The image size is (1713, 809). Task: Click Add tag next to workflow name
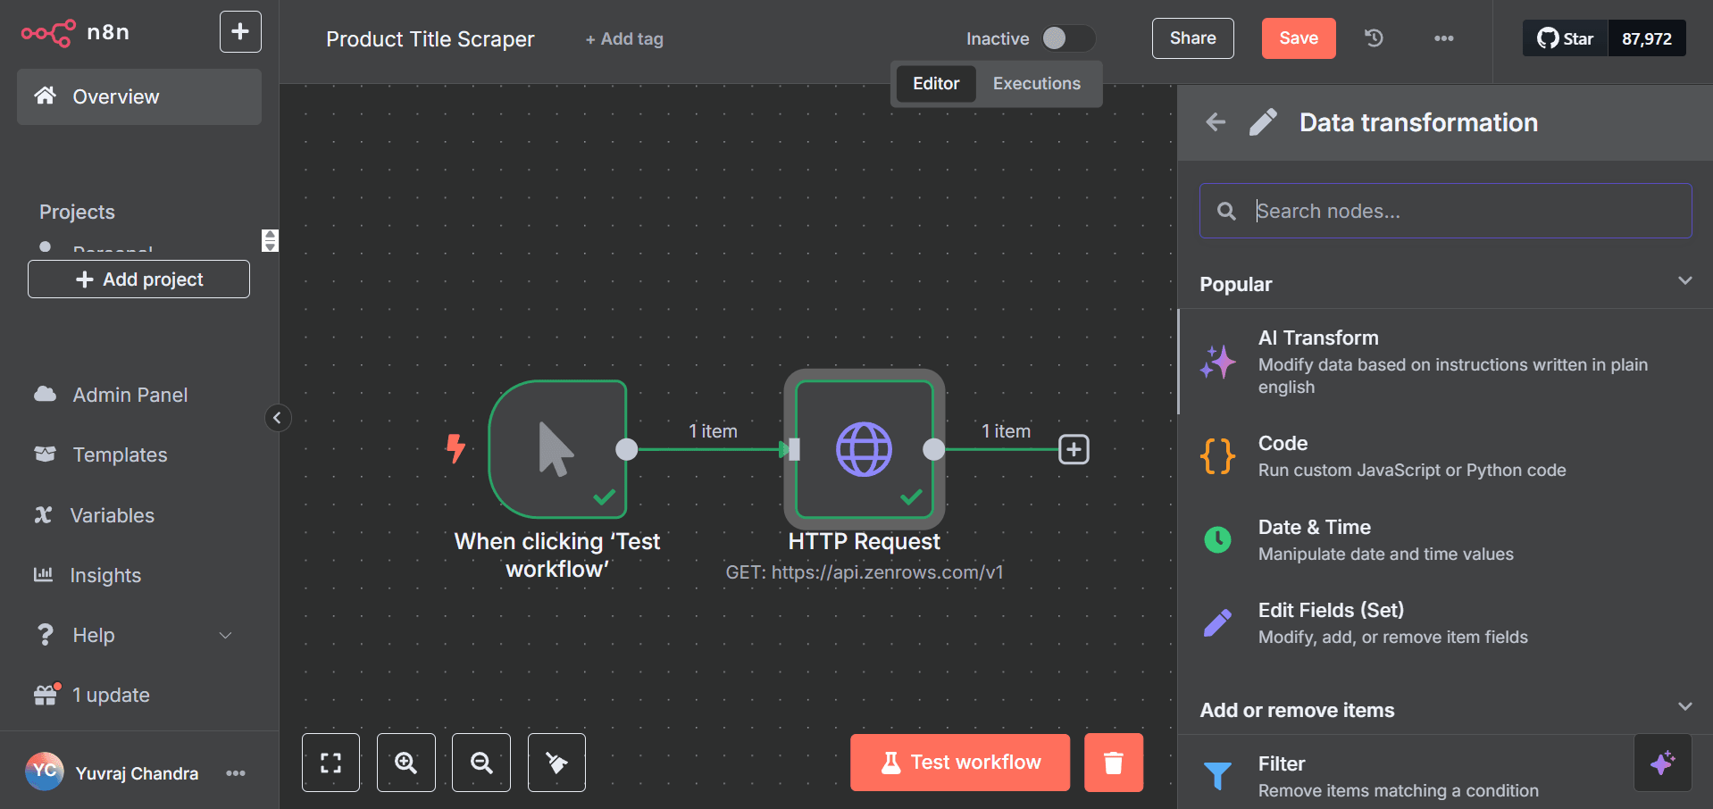[x=624, y=39]
